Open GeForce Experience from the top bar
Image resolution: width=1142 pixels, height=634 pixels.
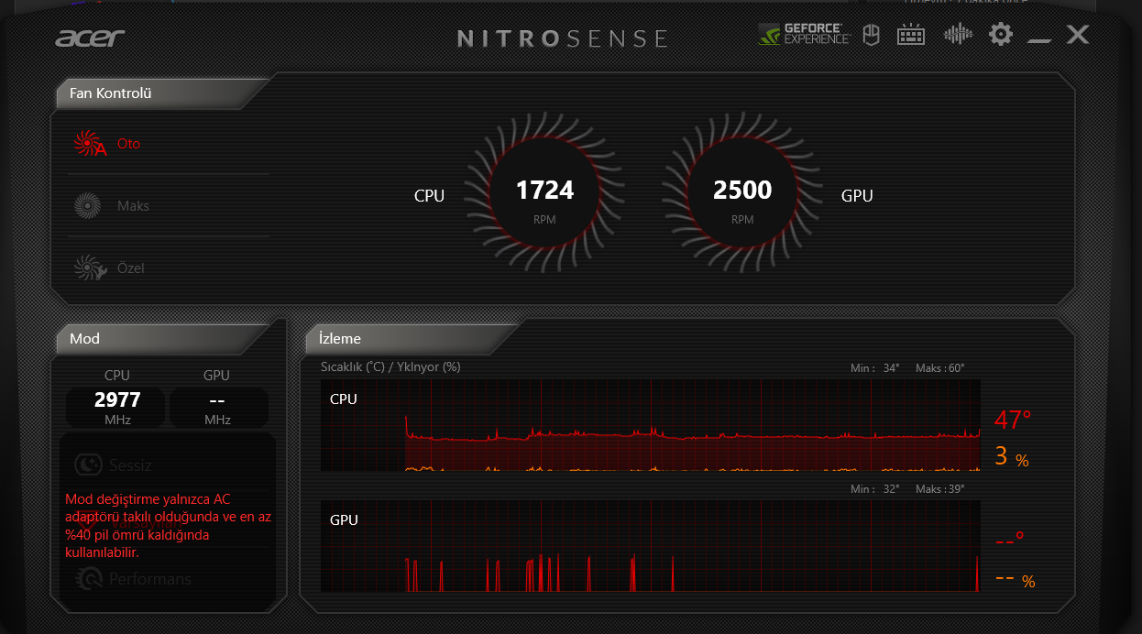(804, 34)
